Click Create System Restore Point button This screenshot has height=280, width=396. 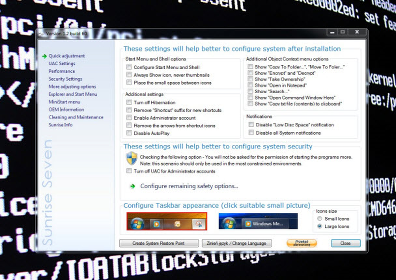coord(159,243)
